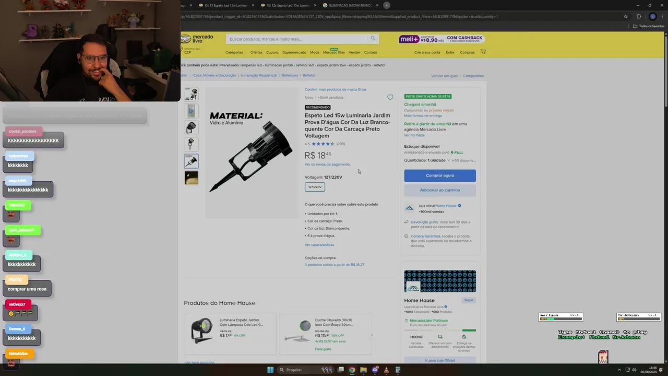The height and width of the screenshot is (376, 668).
Task: Click Vender um igual link
Action: click(444, 76)
